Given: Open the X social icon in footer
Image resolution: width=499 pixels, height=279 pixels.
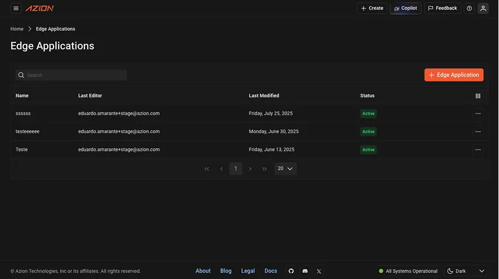Looking at the screenshot, I should coord(319,271).
